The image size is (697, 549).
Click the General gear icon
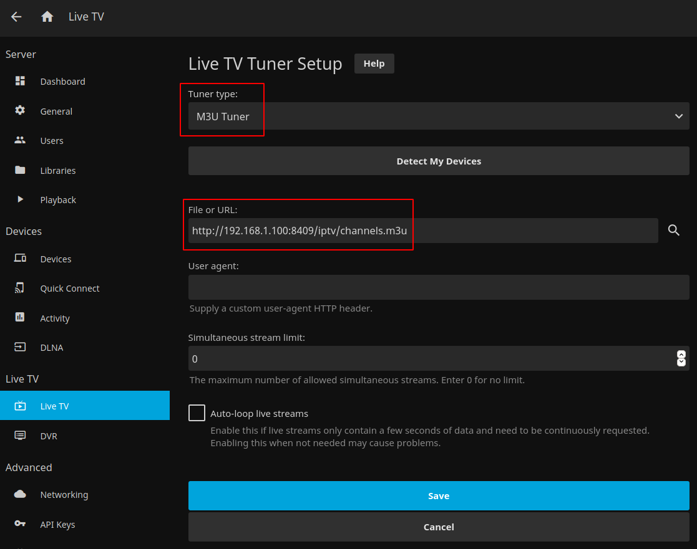20,110
